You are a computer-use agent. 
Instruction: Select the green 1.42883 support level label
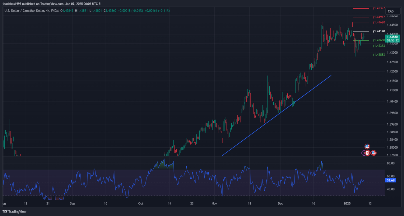coord(379,55)
